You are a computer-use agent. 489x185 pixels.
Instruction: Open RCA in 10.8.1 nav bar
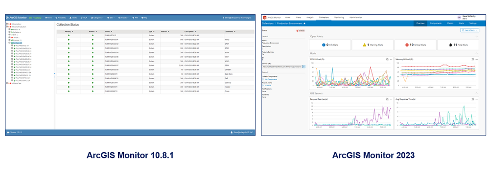point(84,18)
